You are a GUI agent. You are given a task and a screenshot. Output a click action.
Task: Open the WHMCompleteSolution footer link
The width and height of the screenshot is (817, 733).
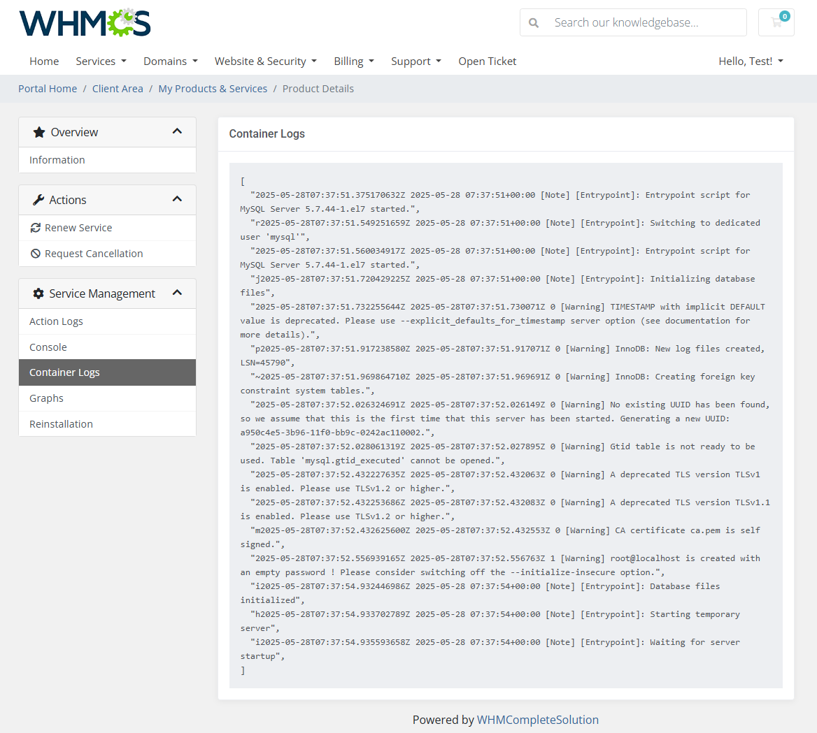tap(538, 720)
